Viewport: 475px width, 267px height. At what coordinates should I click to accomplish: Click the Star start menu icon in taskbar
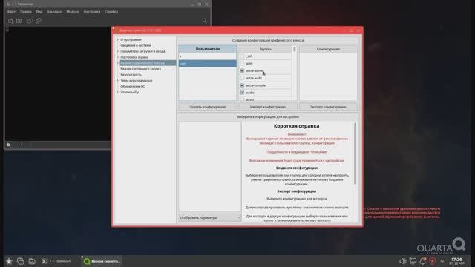click(9, 261)
